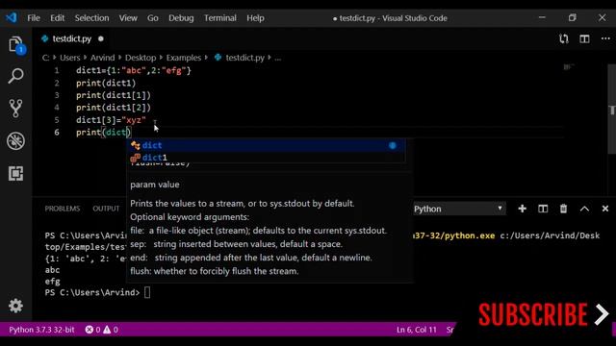
Task: Split the editor to the right
Action: 584,38
